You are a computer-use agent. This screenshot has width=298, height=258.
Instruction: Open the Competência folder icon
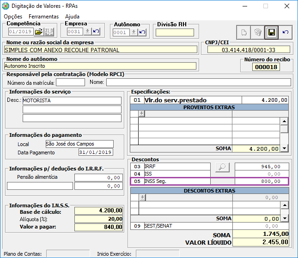tap(39, 32)
